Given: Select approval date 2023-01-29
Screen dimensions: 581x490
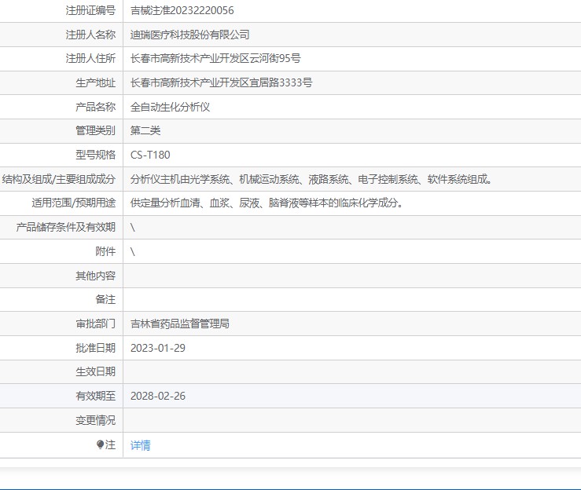Looking at the screenshot, I should [x=158, y=348].
